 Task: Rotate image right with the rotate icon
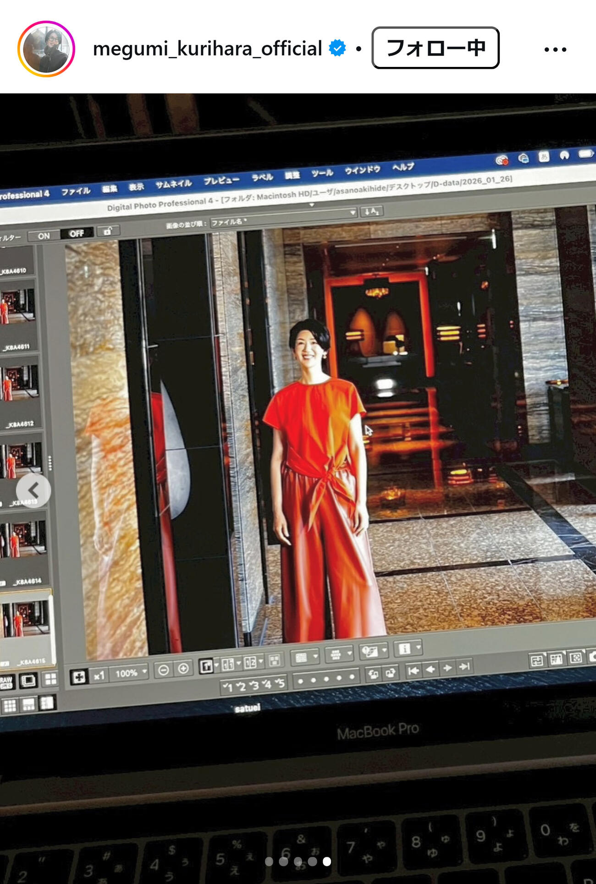(x=390, y=673)
